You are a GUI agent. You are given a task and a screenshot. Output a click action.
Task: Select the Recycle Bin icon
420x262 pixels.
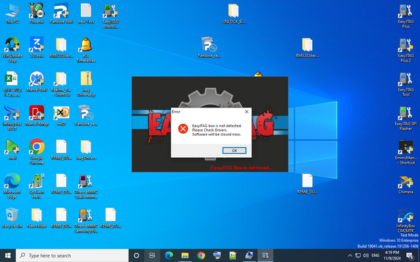pyautogui.click(x=12, y=217)
